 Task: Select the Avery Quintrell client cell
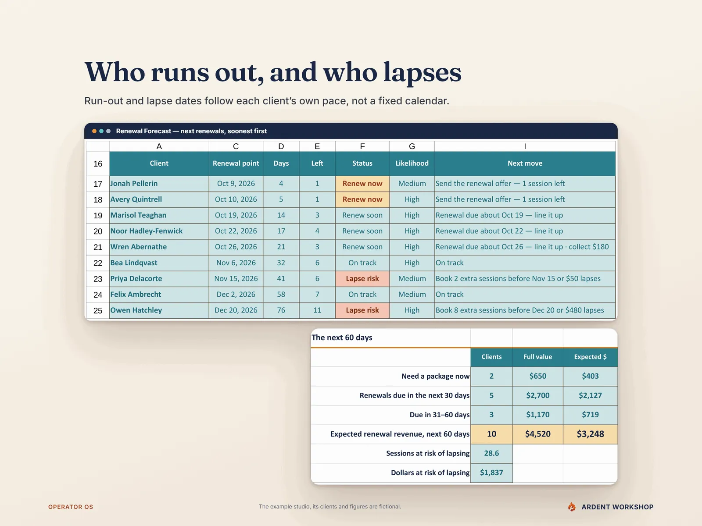tap(159, 199)
